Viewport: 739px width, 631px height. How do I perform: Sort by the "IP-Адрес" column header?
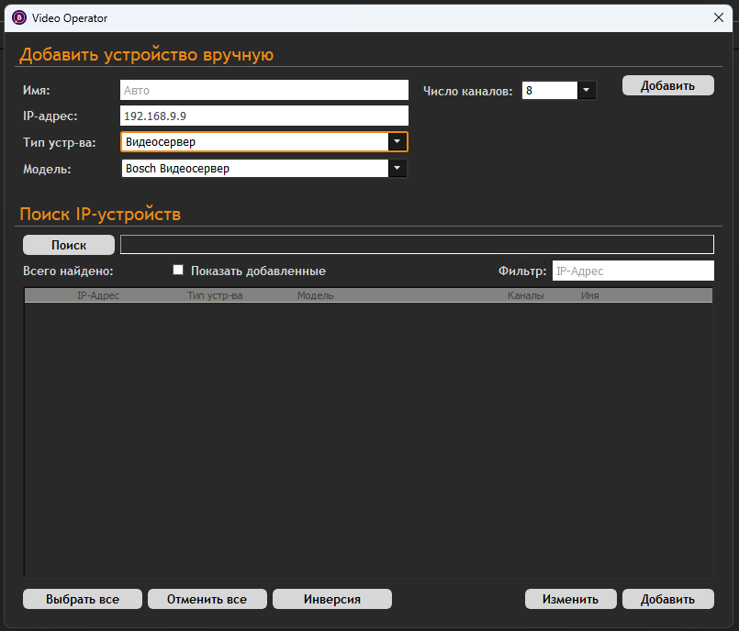coord(98,296)
